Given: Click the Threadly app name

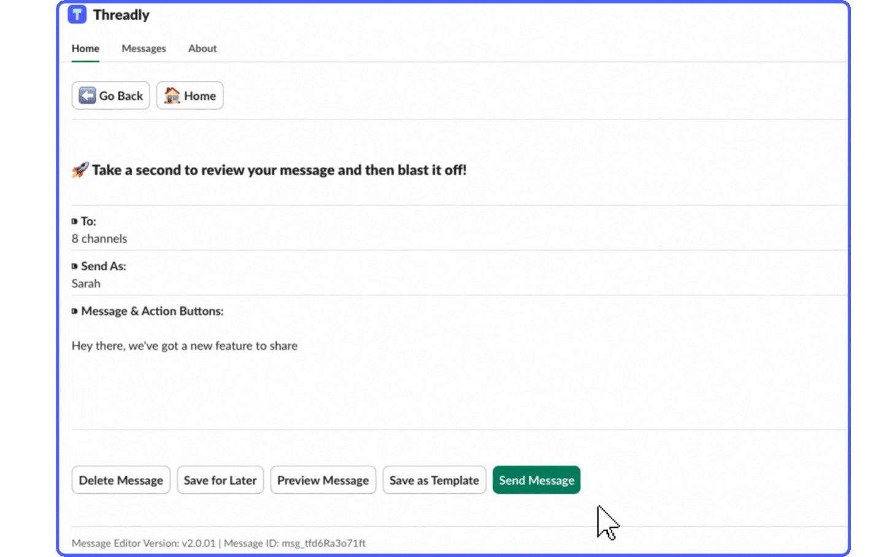Looking at the screenshot, I should pos(121,15).
